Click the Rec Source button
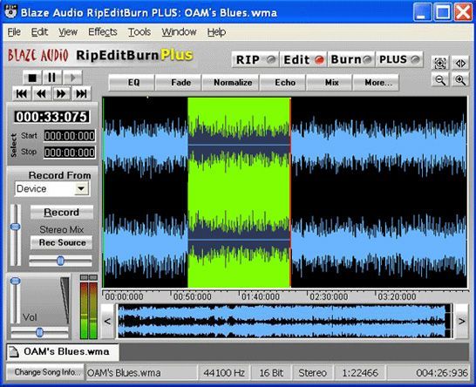The height and width of the screenshot is (387, 476). 62,242
